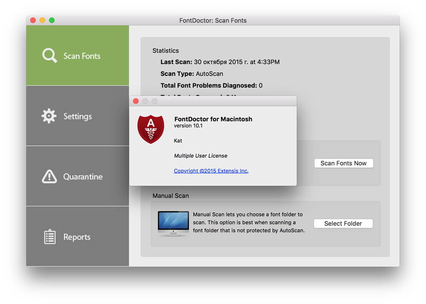Click the Reports clipboard icon
The height and width of the screenshot is (304, 426).
[50, 237]
